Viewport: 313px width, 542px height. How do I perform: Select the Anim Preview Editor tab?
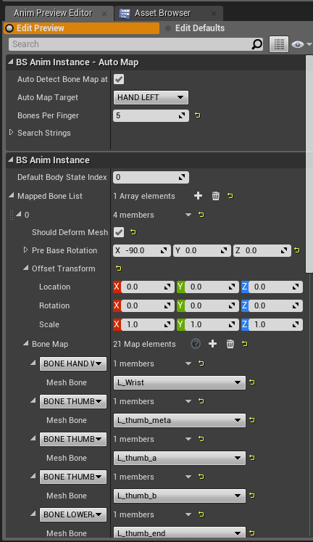(x=53, y=13)
